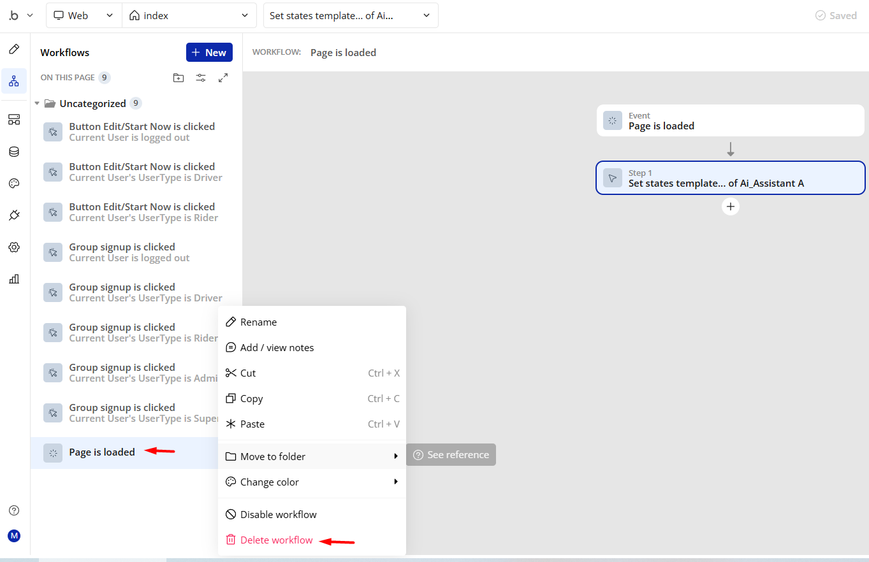The width and height of the screenshot is (869, 562).
Task: Expand the workflows panel with arrows icon
Action: tap(223, 78)
